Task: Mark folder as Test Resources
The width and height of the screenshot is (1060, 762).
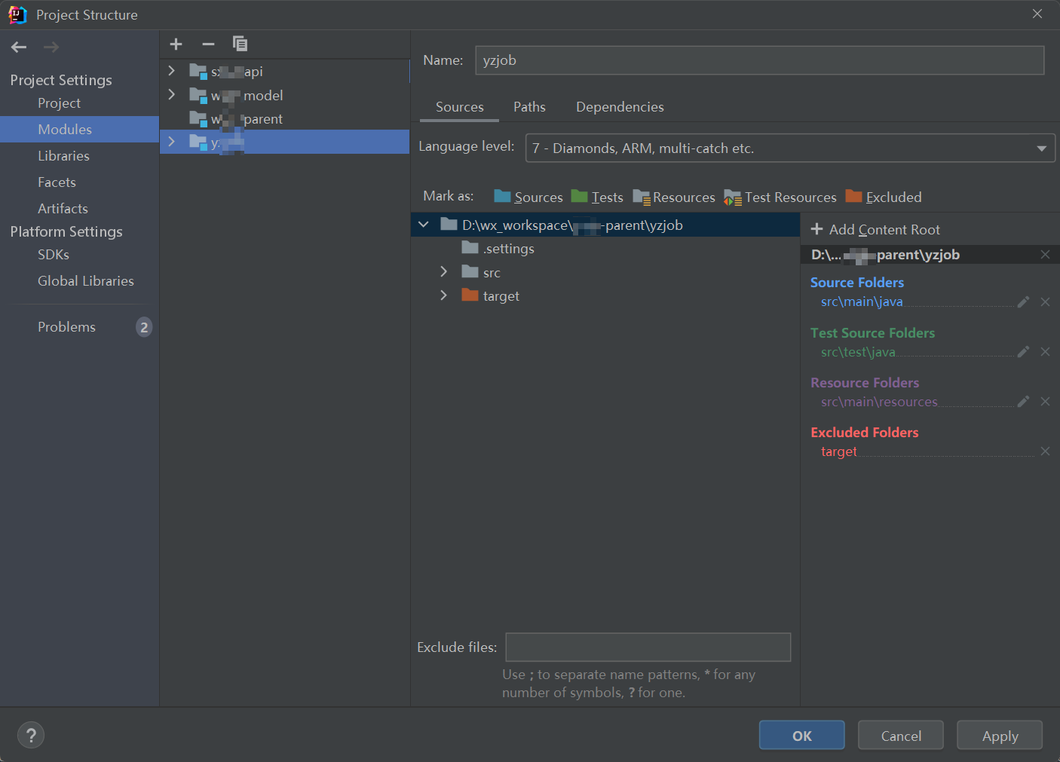Action: point(780,197)
